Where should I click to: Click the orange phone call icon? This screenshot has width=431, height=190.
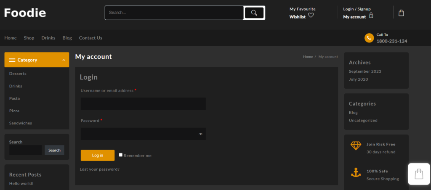[x=369, y=38]
